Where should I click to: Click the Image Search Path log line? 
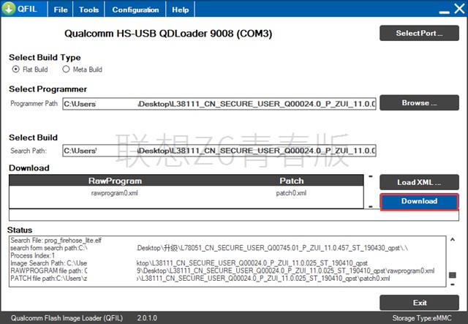(189, 263)
